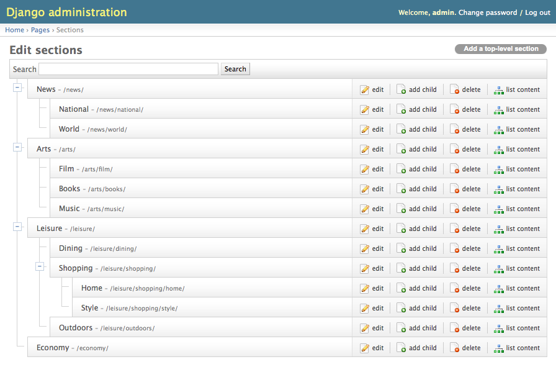This screenshot has height=385, width=556.
Task: Collapse the News section tree
Action: (17, 88)
